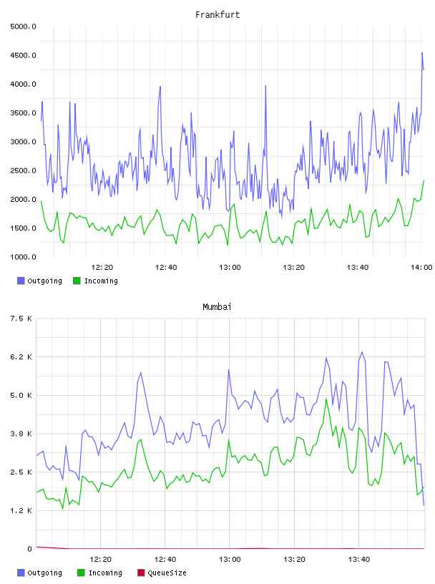This screenshot has width=435, height=584.
Task: Click the Frankfurt outgoing peak near 14:00
Action: point(422,53)
